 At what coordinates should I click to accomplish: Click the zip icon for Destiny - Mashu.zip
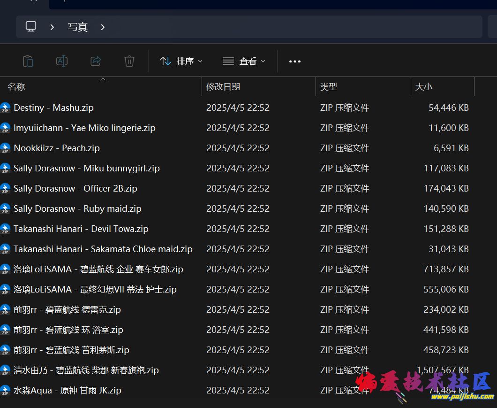[5, 108]
